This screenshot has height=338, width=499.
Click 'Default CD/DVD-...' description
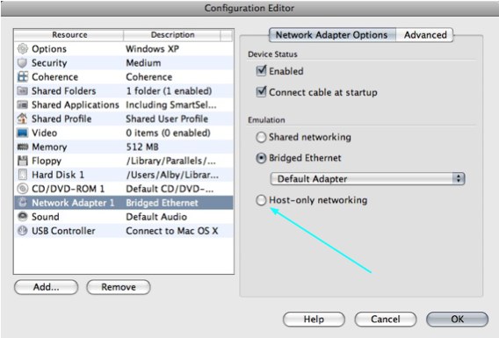(x=170, y=189)
